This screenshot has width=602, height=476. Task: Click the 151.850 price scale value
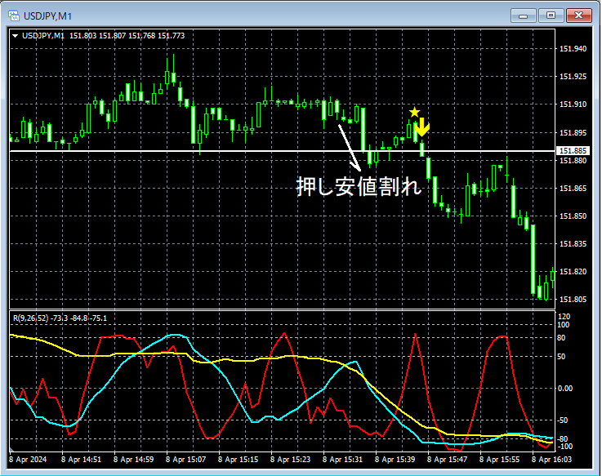coord(573,216)
